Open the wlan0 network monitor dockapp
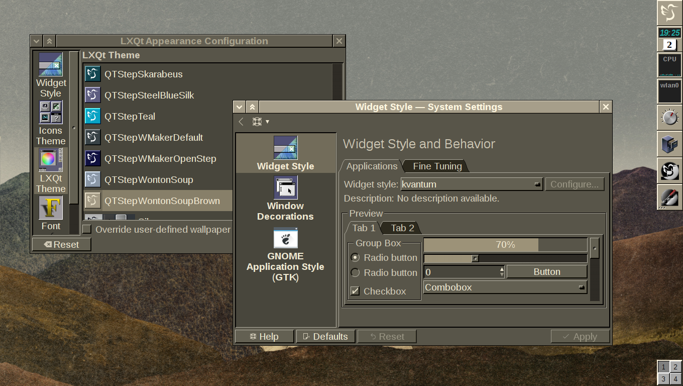This screenshot has width=683, height=386. (x=669, y=91)
